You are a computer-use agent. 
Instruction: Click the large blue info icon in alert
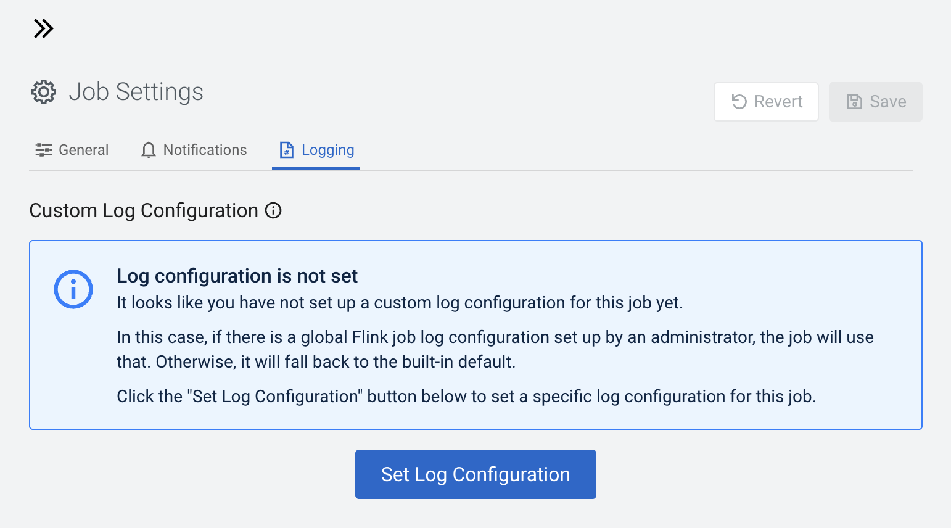[73, 289]
